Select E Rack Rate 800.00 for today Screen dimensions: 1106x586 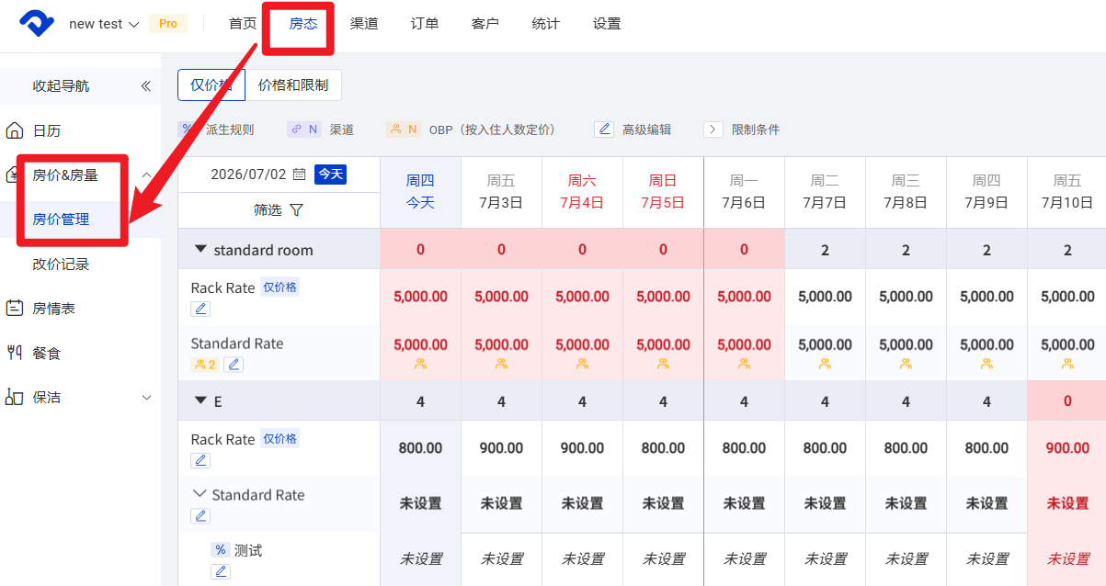[x=420, y=448]
